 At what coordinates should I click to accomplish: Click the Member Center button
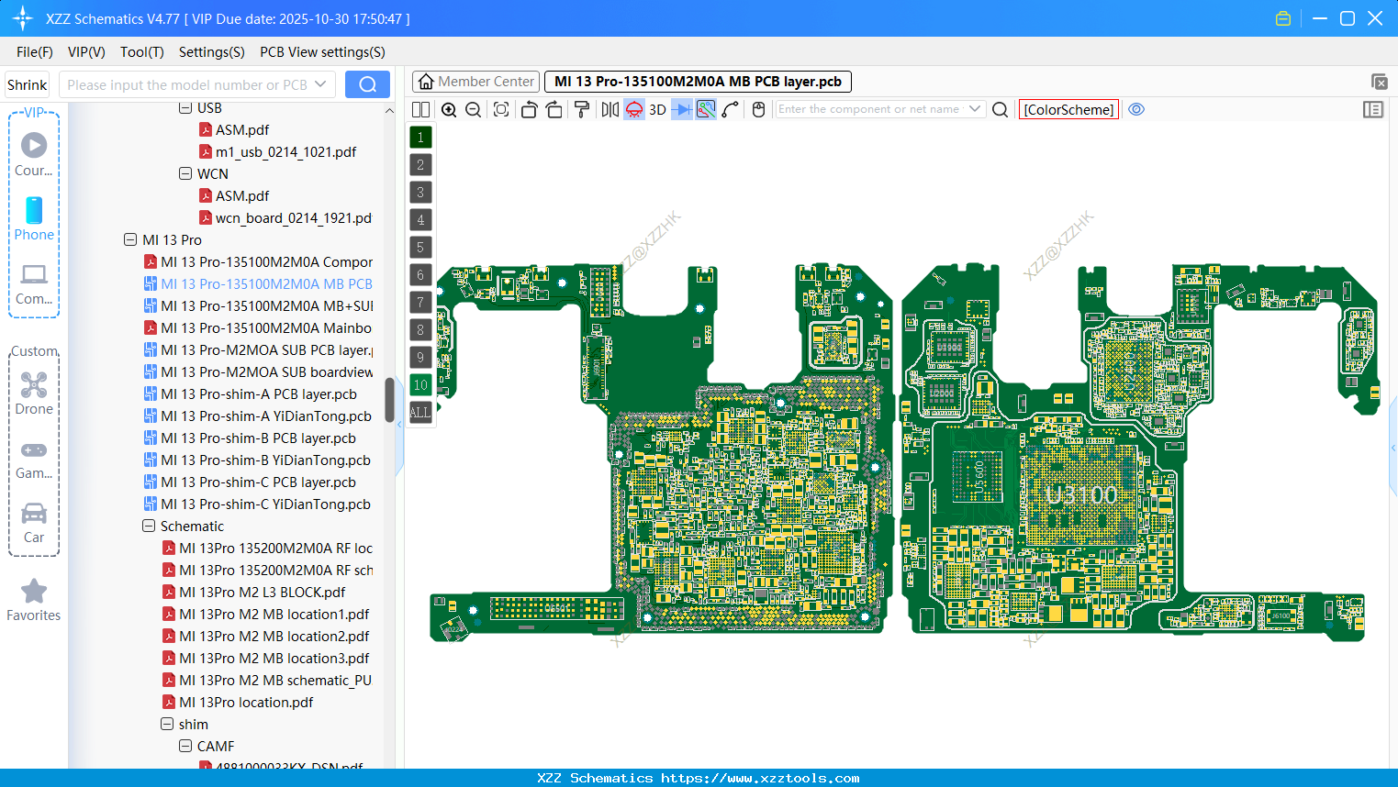[x=475, y=81]
